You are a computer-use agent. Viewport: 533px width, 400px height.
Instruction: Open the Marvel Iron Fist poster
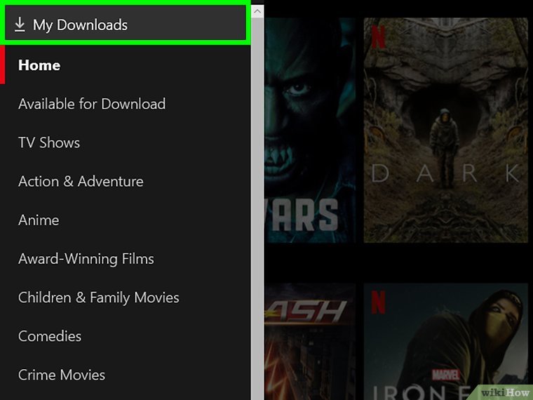pos(445,342)
